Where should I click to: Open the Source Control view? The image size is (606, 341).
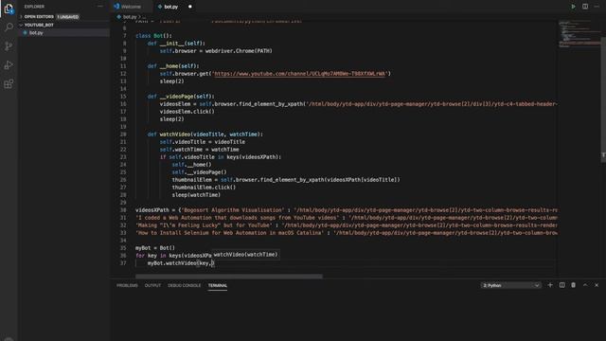tap(9, 46)
